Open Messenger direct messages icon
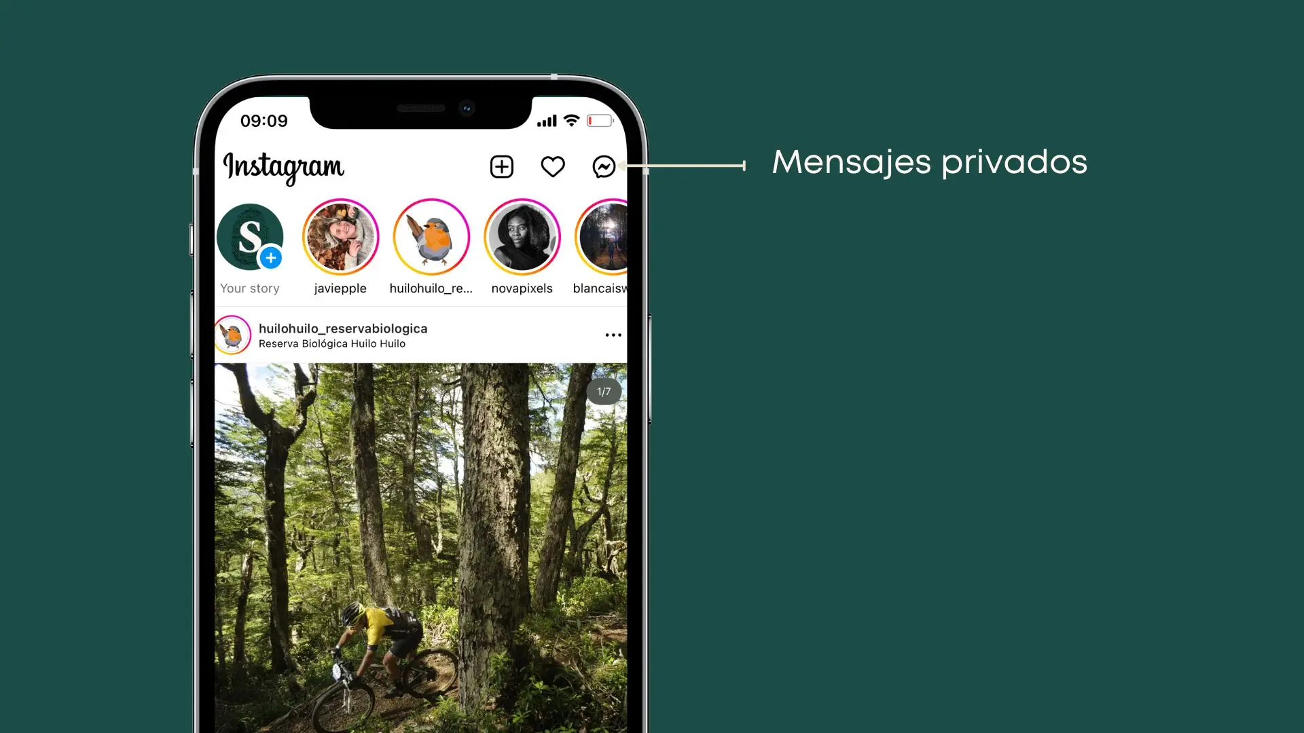Viewport: 1304px width, 733px height. [604, 166]
